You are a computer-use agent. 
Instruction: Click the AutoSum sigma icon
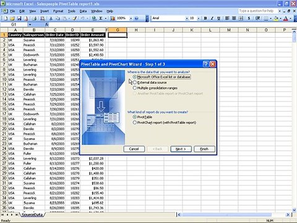tap(101, 19)
